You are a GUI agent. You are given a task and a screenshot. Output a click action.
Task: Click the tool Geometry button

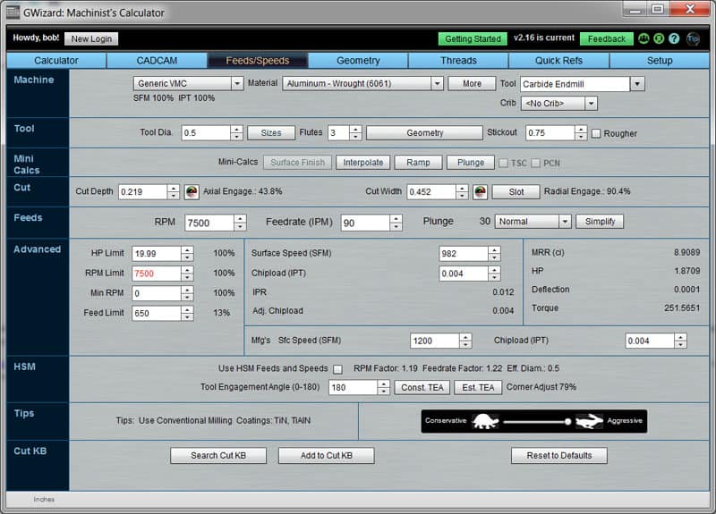(x=424, y=132)
